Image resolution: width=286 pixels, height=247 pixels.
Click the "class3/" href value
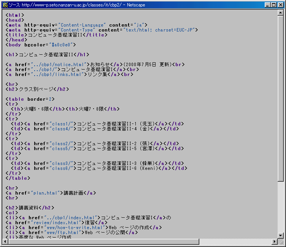[x=61, y=163]
